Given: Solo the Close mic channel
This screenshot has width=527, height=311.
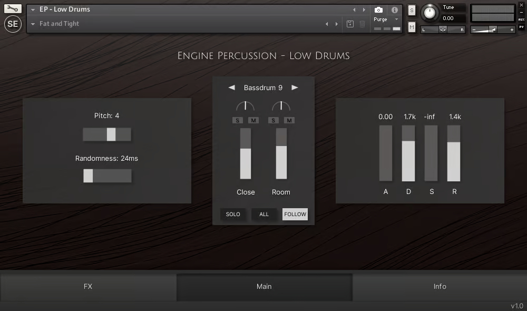Looking at the screenshot, I should pos(238,120).
